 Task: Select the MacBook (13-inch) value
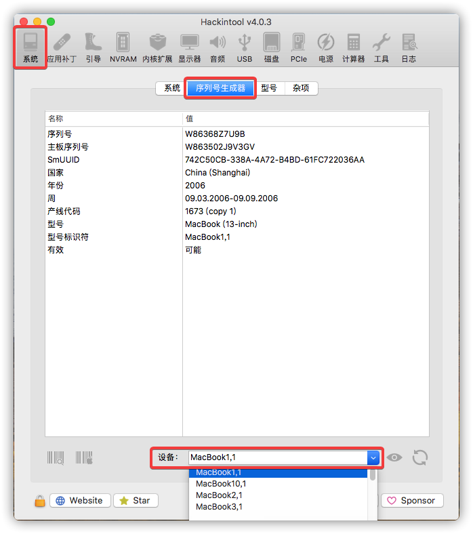tap(221, 224)
